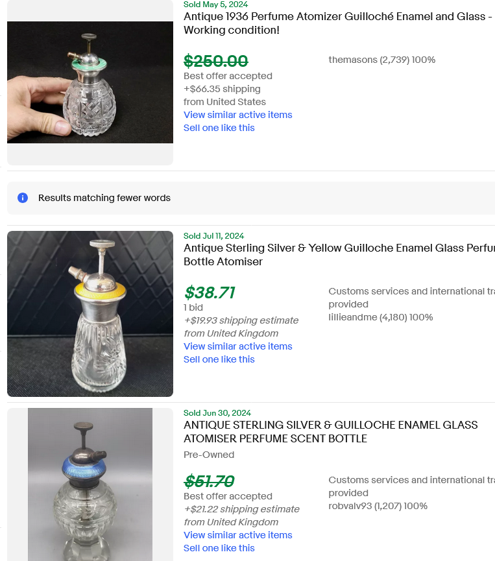Click the blue info icon beside 'Results matching fewer words'
The image size is (495, 561).
click(23, 198)
